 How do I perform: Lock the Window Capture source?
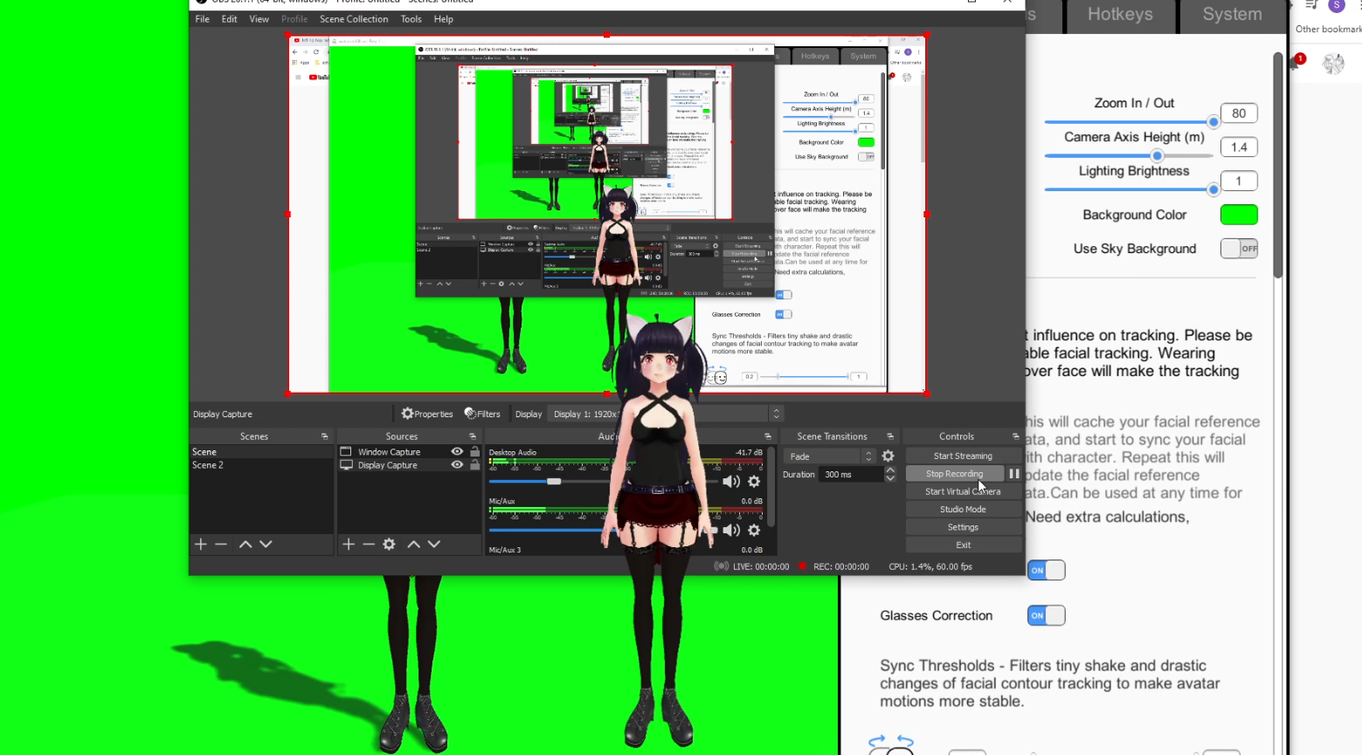click(474, 452)
